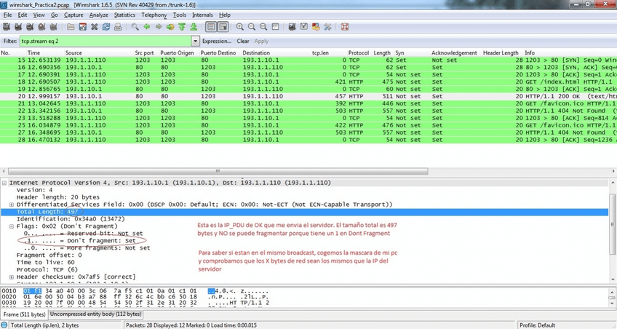The image size is (617, 329).
Task: Click the Zoom in toolbar icon
Action: click(240, 27)
